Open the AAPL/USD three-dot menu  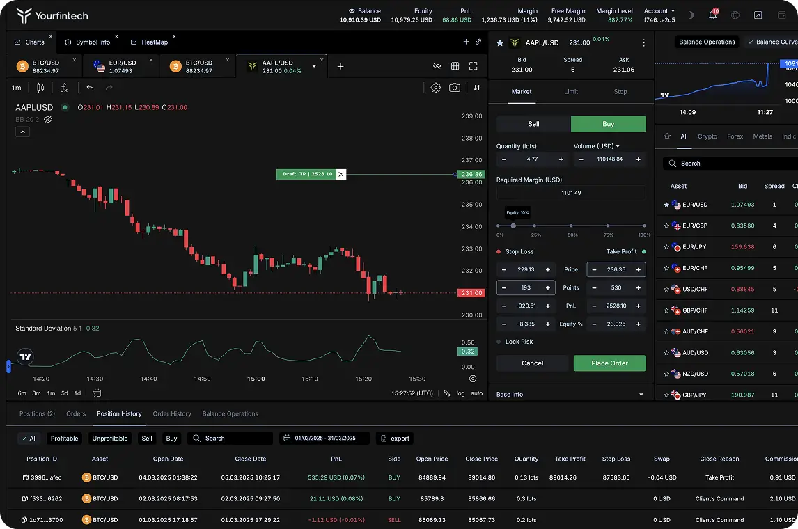[644, 42]
